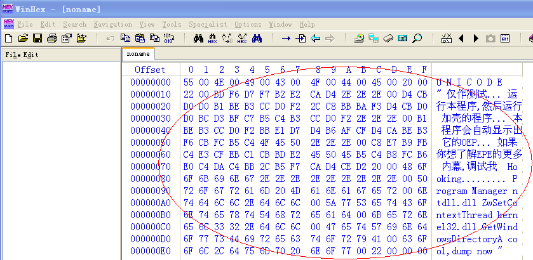Click the clipboard Paste/Cut icon
Viewport: 533px width, 260px height.
pos(140,38)
